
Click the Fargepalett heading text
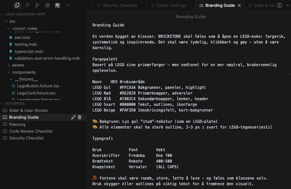[x=105, y=59]
